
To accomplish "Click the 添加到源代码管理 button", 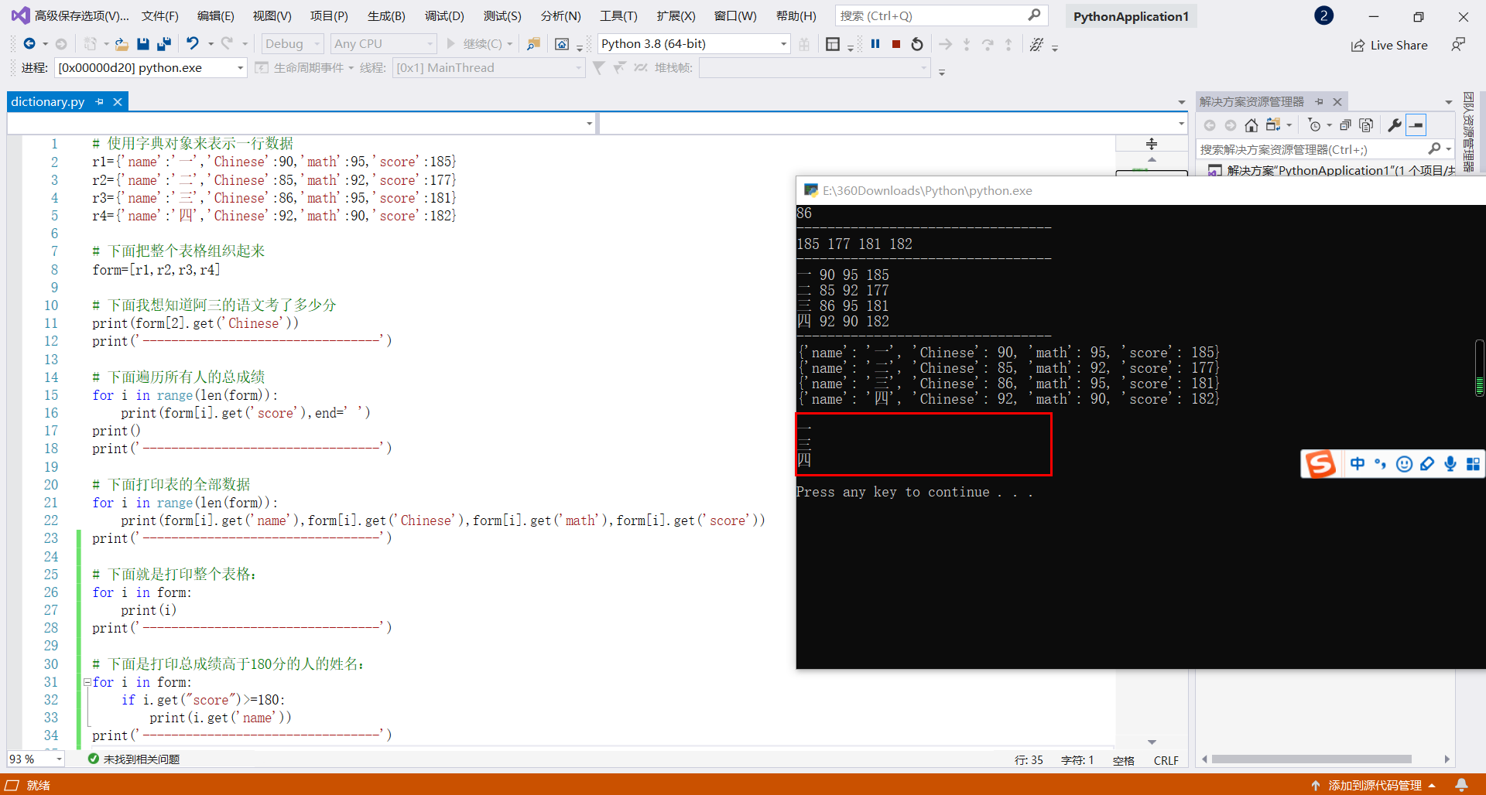I will (x=1374, y=785).
